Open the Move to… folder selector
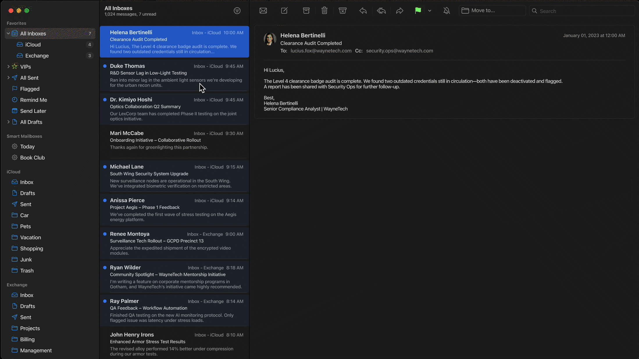This screenshot has width=639, height=359. (492, 11)
